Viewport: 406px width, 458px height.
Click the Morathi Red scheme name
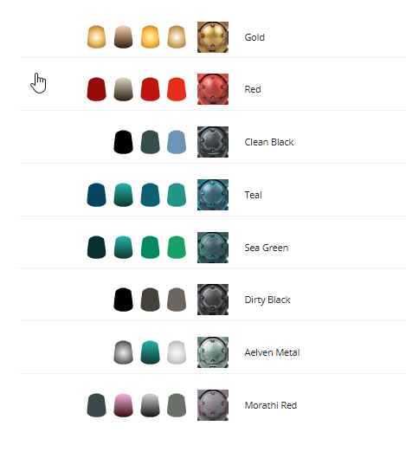(271, 405)
